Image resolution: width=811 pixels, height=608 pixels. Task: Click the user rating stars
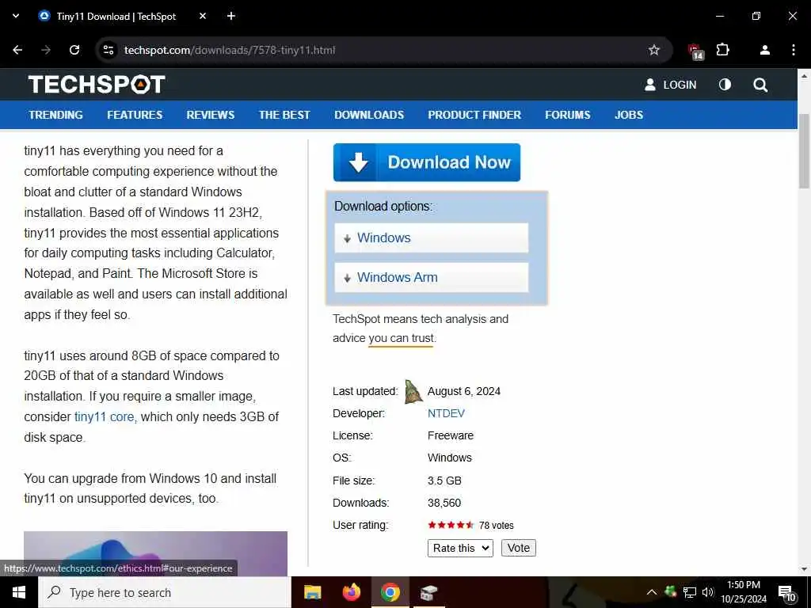point(451,526)
